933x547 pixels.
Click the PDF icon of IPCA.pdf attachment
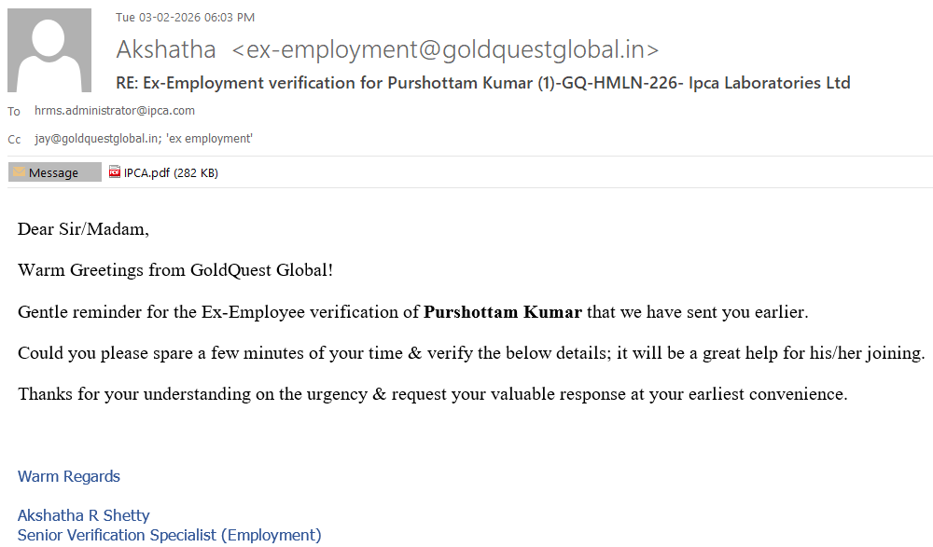click(x=115, y=172)
